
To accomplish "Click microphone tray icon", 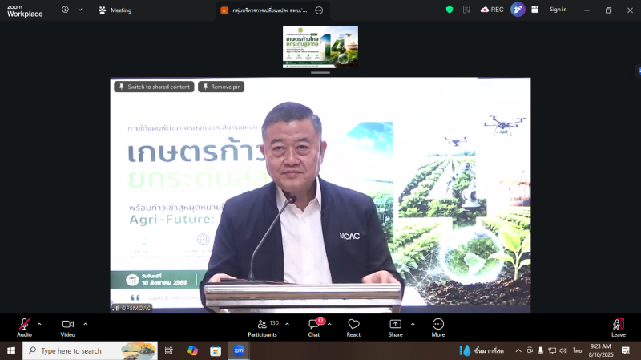I will click(540, 350).
